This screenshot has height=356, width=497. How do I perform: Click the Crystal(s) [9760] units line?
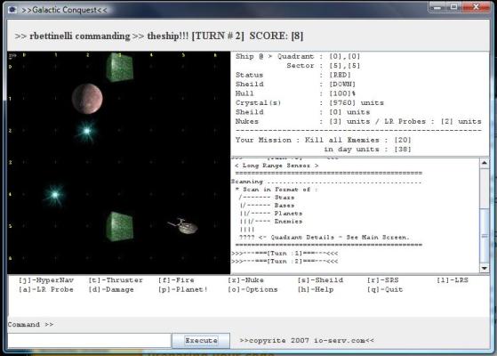(309, 103)
